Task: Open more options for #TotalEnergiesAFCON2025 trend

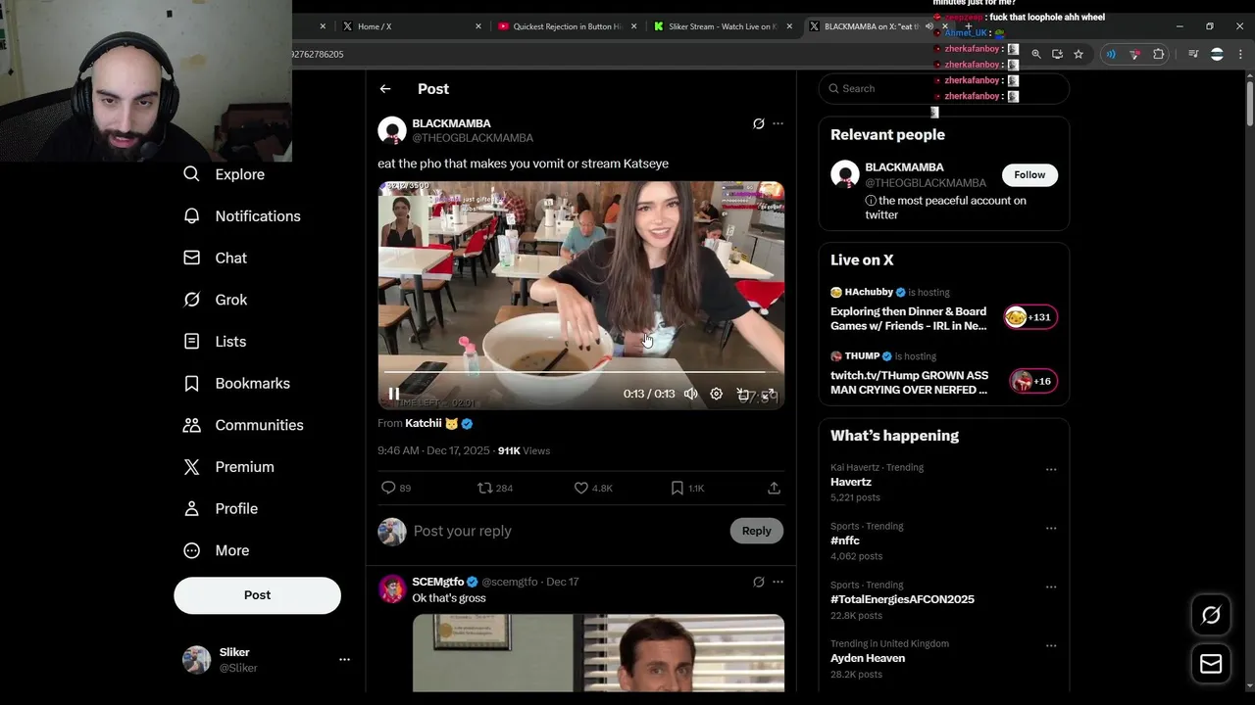Action: [x=1051, y=587]
